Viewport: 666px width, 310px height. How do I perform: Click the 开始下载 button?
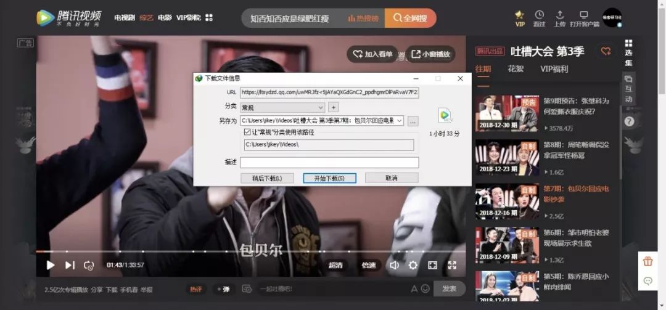tap(329, 178)
